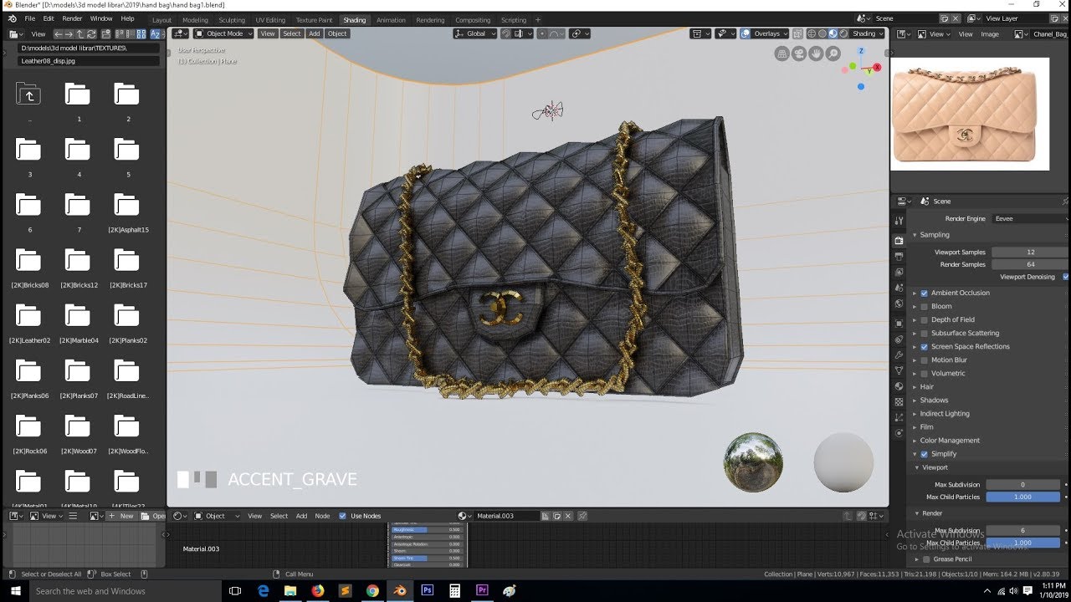Expand the Overlays options dropdown
Viewport: 1071px width, 602px height.
(x=770, y=33)
